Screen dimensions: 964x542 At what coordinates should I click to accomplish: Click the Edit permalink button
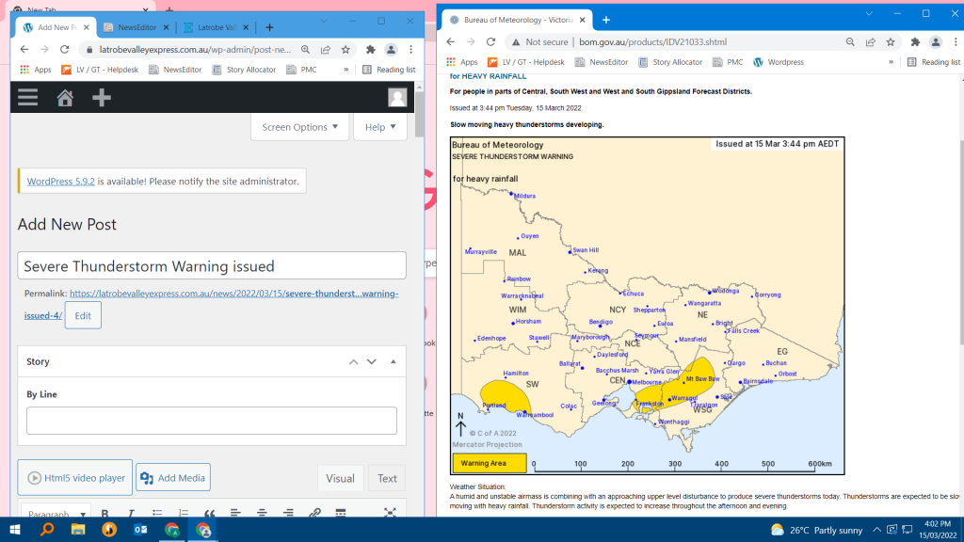83,315
